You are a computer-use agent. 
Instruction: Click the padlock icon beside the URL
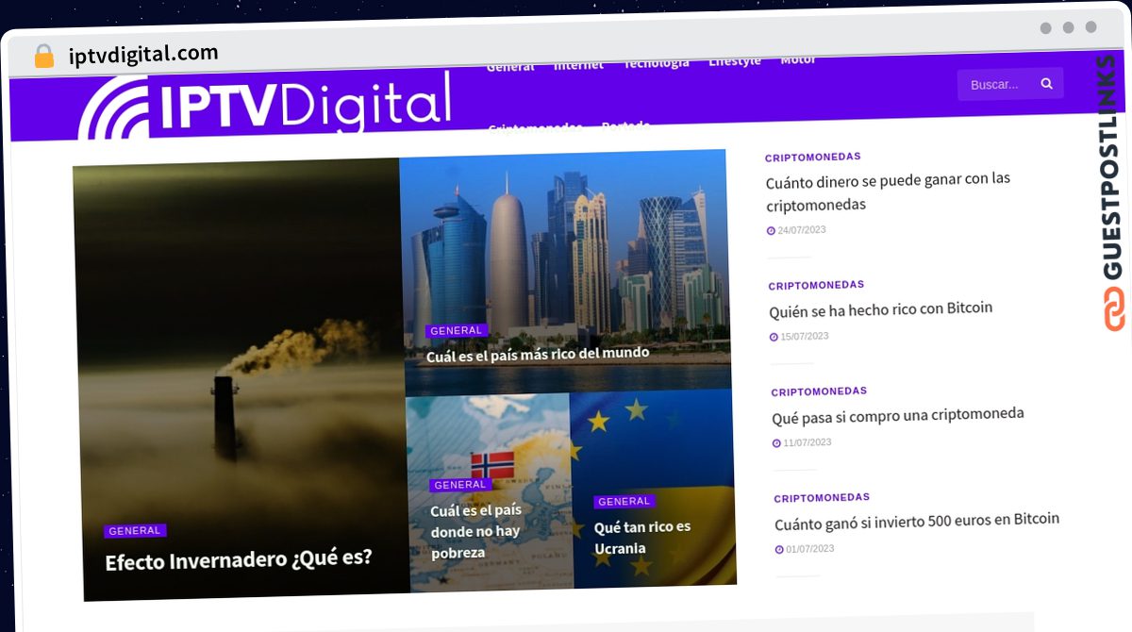click(43, 56)
